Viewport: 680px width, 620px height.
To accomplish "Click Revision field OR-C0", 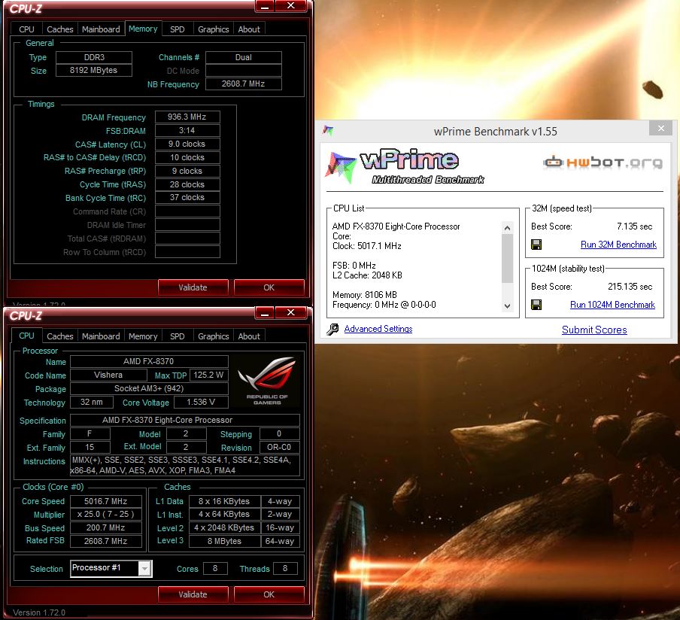I will pyautogui.click(x=279, y=448).
